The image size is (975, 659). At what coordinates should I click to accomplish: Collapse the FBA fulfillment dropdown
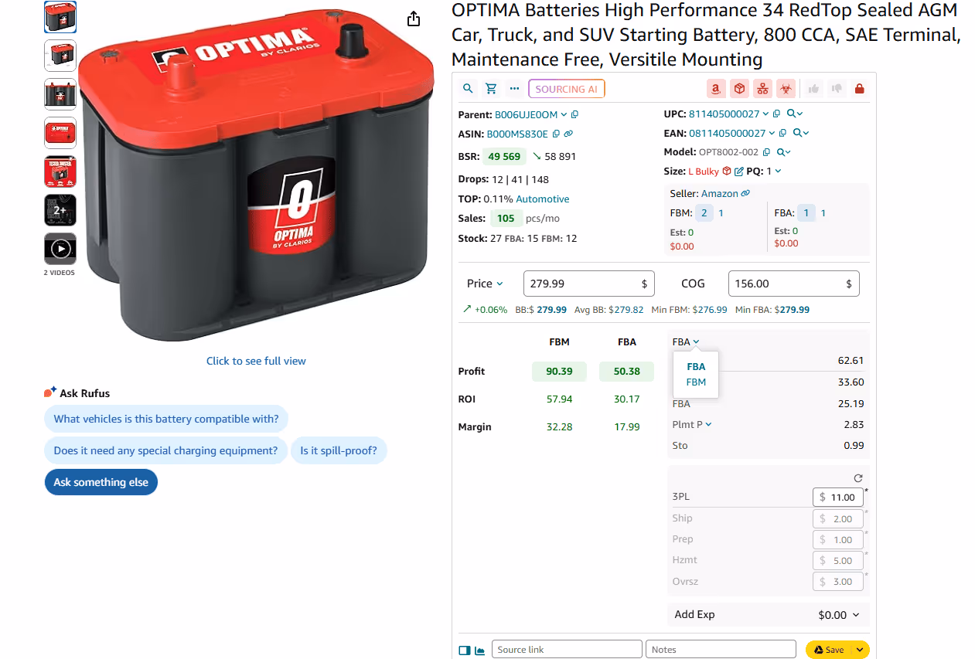point(685,341)
